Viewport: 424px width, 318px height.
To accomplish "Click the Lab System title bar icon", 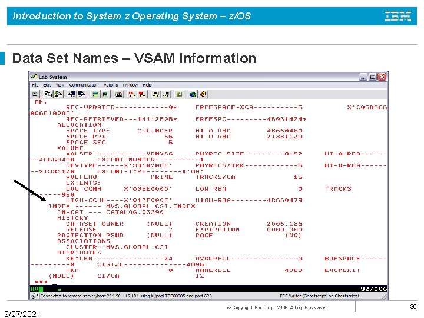I will (34, 77).
